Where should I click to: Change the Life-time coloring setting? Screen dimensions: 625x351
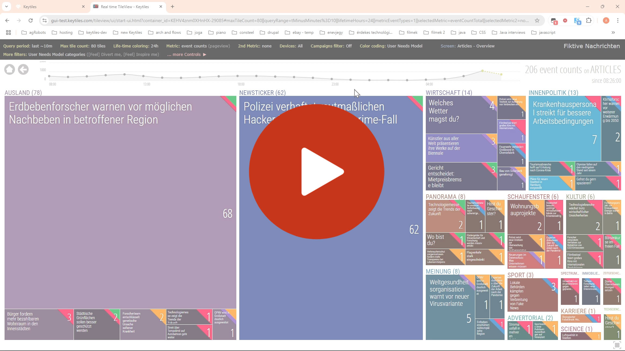136,46
